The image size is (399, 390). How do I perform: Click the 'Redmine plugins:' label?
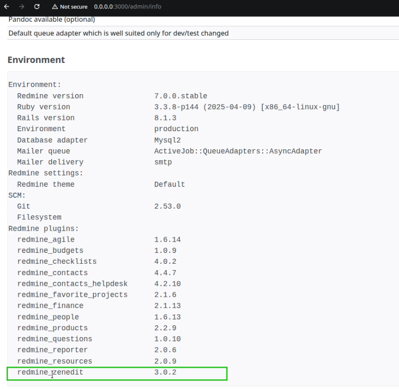click(x=43, y=228)
